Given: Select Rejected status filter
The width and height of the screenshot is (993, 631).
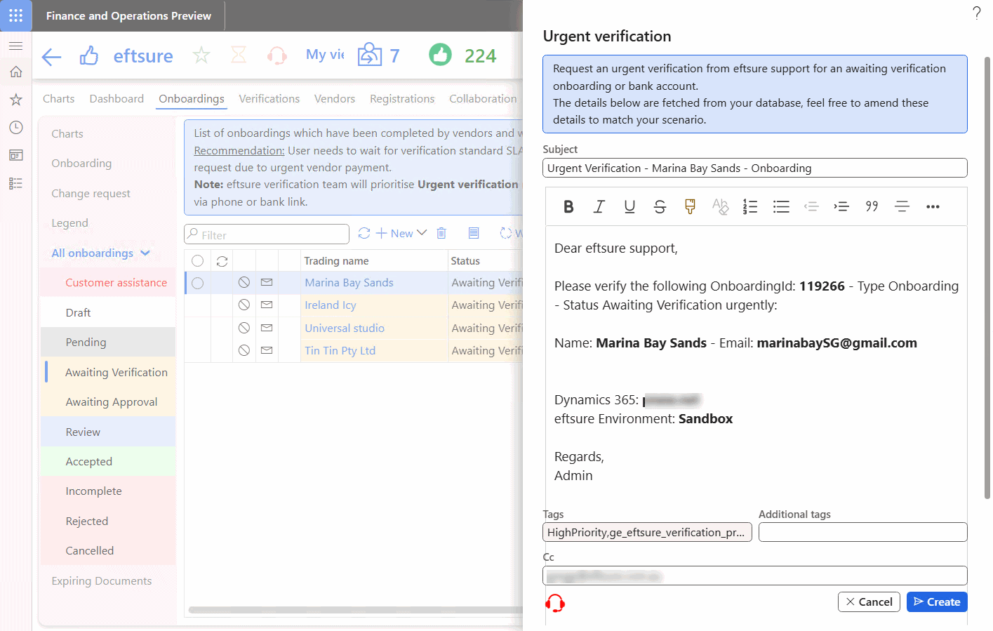Looking at the screenshot, I should (109, 521).
